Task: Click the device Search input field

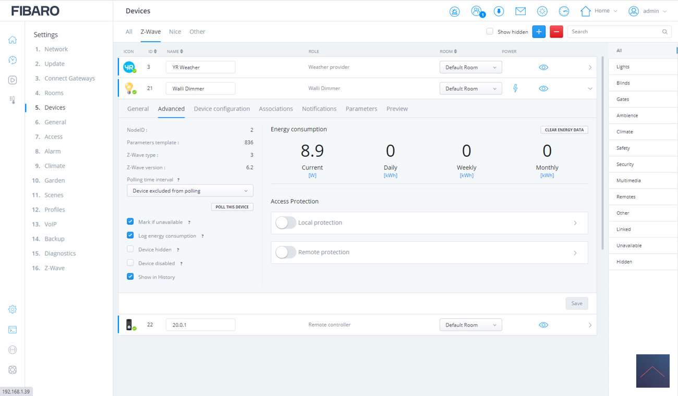Action: click(x=614, y=32)
